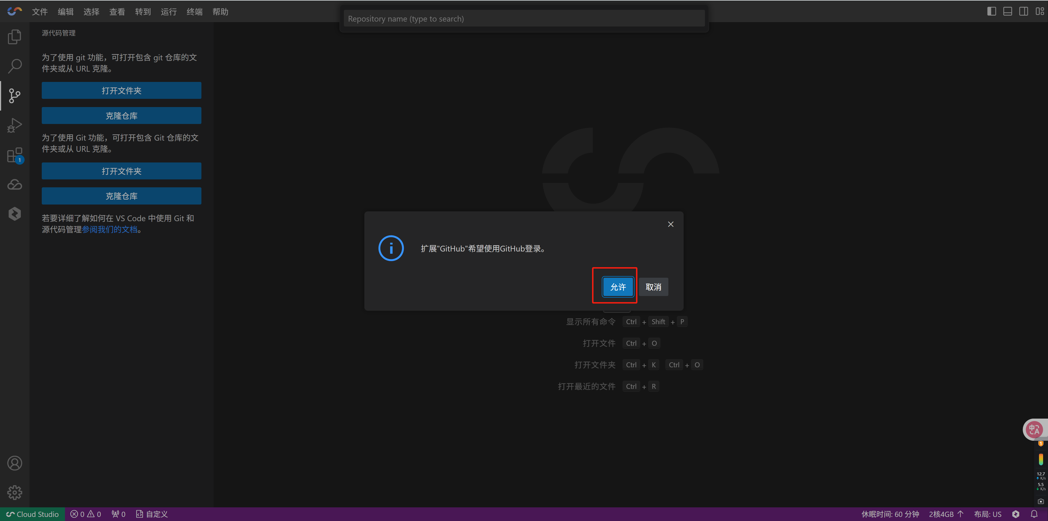This screenshot has width=1048, height=521.
Task: Open the Search sidebar icon
Action: tap(15, 66)
